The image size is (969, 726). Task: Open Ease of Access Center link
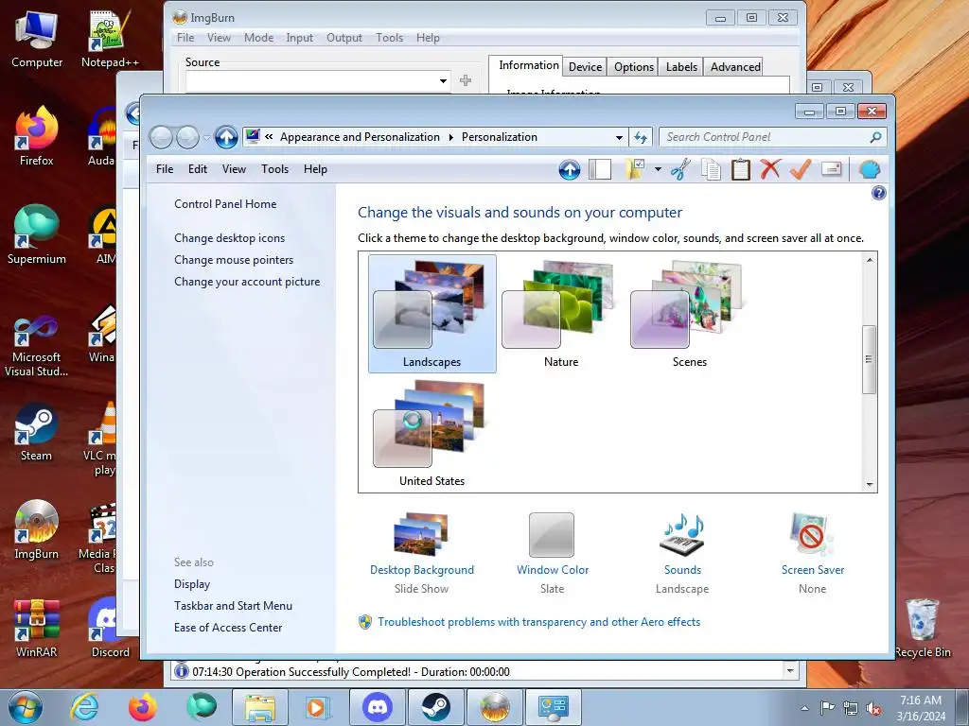point(228,628)
